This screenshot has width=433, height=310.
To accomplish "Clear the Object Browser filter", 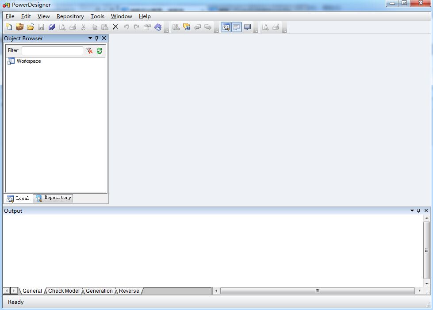I will point(89,51).
